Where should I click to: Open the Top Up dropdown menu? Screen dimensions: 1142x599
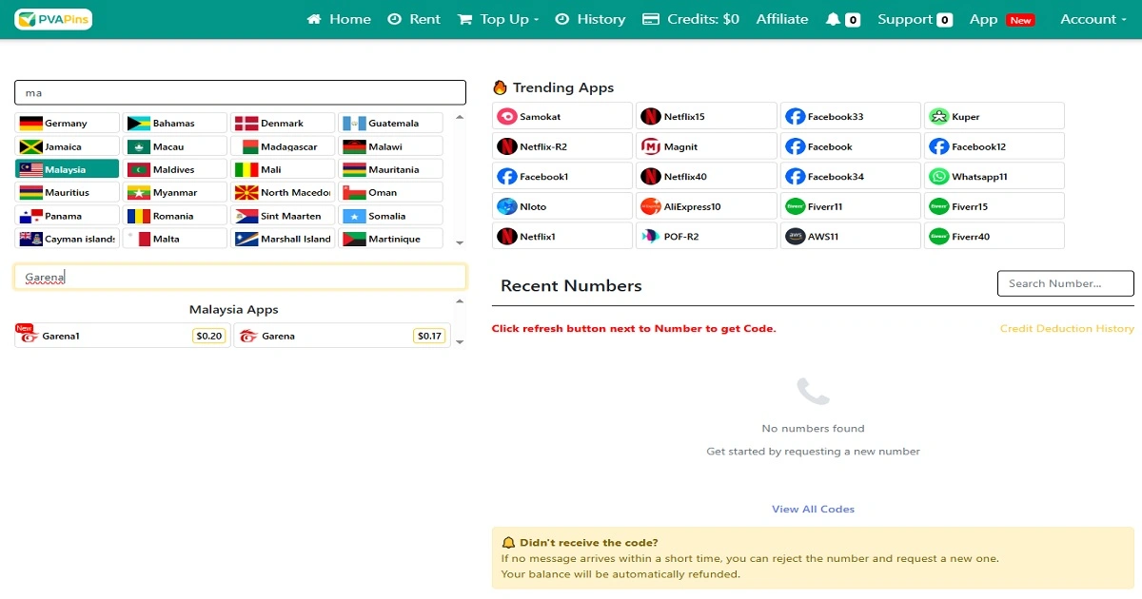click(498, 19)
